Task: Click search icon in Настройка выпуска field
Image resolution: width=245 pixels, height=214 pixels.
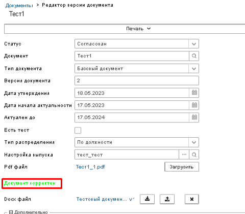Action: pyautogui.click(x=194, y=155)
